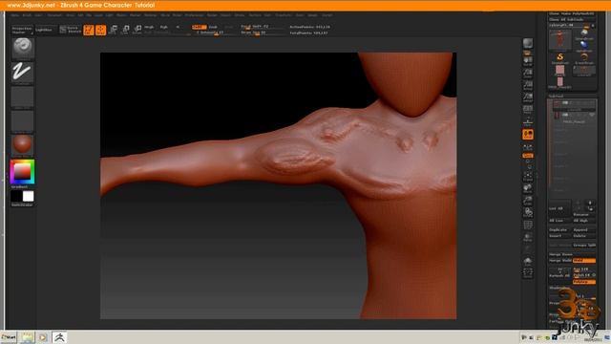This screenshot has width=611, height=344.
Task: Switch to Zsub mode
Action: 213,27
